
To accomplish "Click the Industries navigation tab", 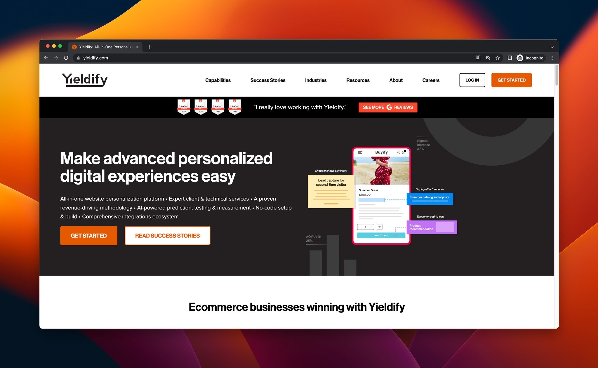I will click(x=316, y=80).
